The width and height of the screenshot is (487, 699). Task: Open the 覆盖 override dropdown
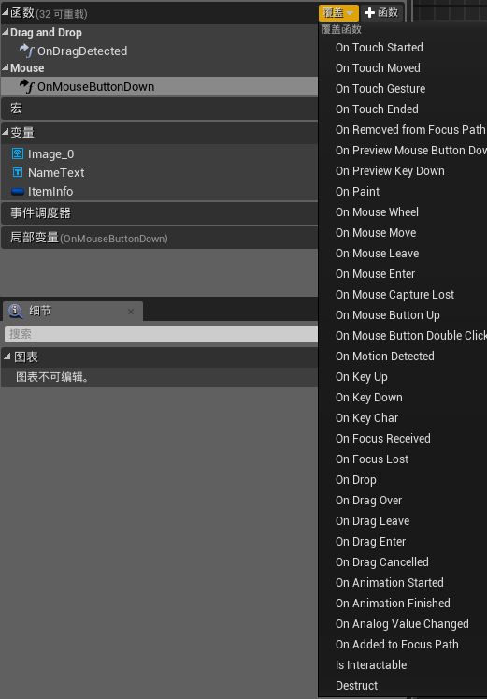(338, 12)
